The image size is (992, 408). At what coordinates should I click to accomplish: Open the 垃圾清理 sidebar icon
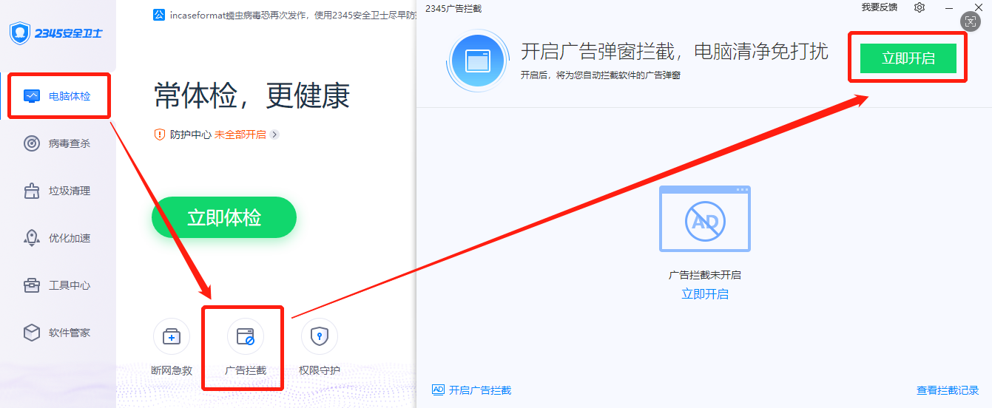point(32,191)
